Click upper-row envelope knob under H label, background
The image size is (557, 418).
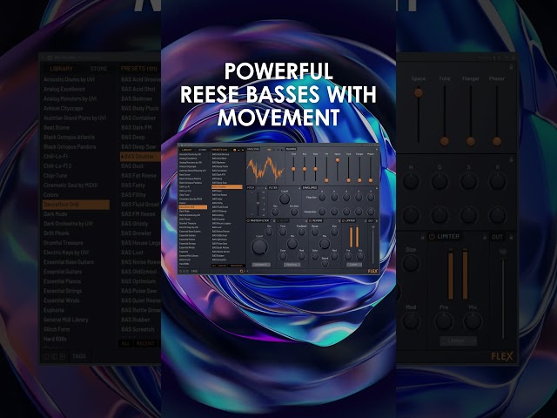click(x=411, y=181)
